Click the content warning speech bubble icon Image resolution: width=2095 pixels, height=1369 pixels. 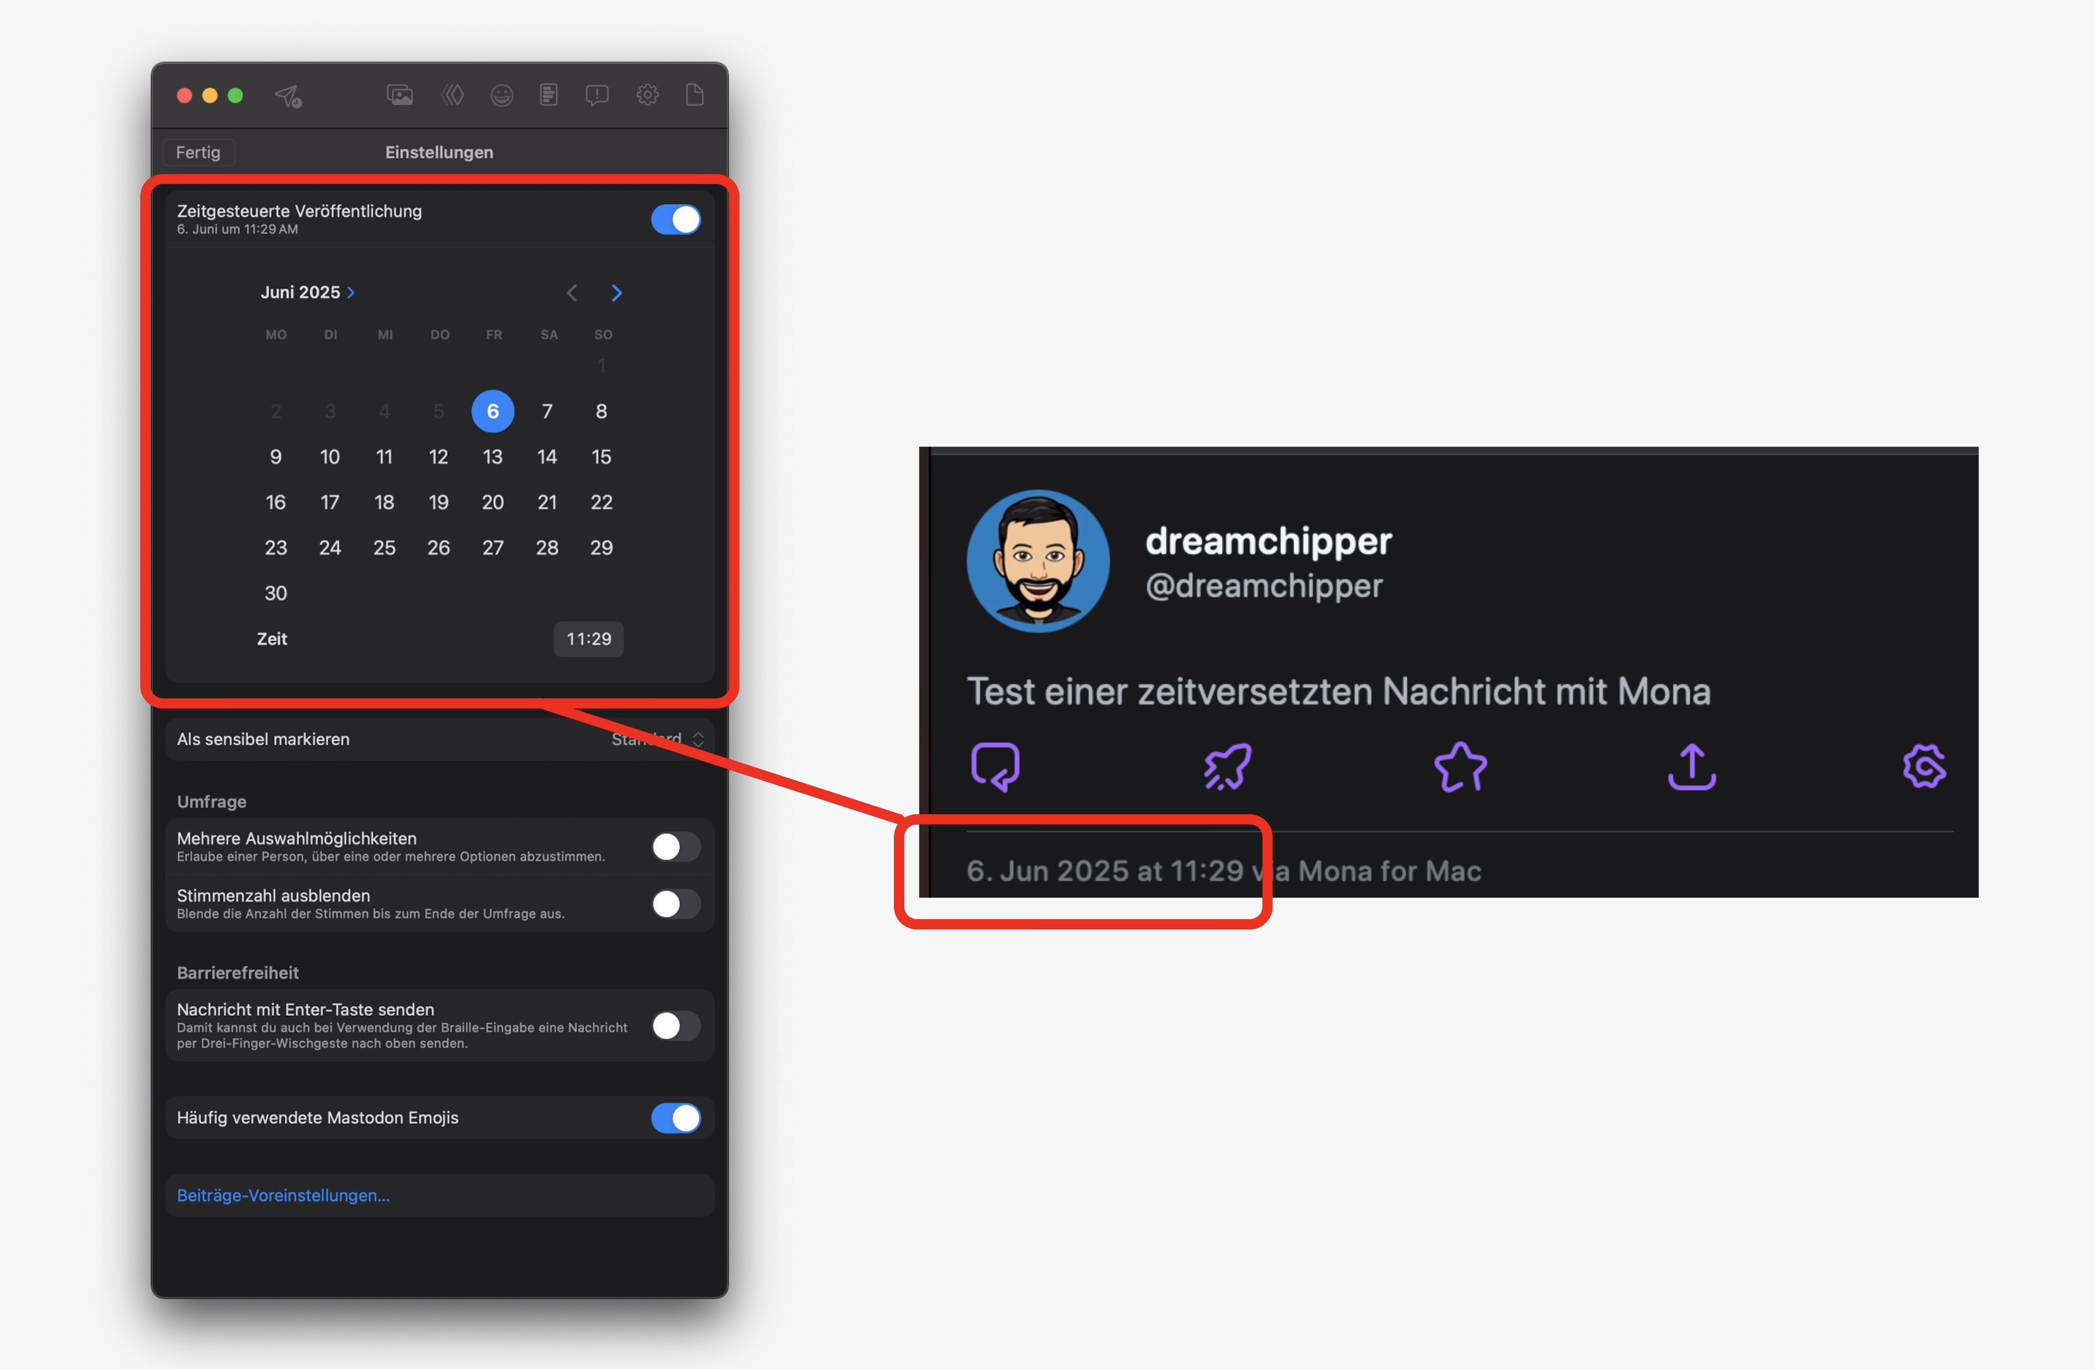pos(597,95)
